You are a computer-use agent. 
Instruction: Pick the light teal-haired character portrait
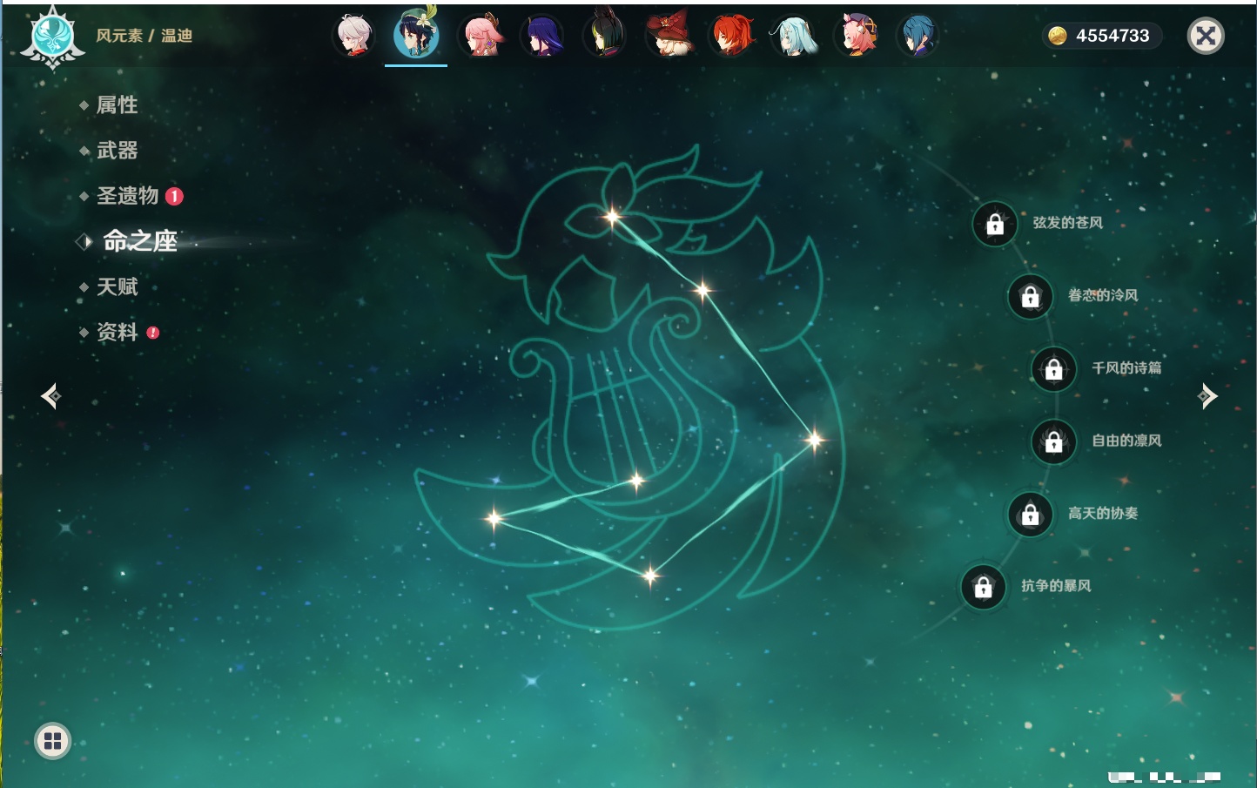[x=794, y=36]
